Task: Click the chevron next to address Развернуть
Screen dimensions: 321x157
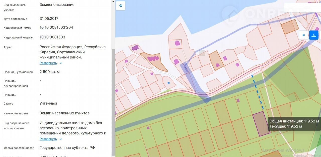Action: [x=61, y=63]
